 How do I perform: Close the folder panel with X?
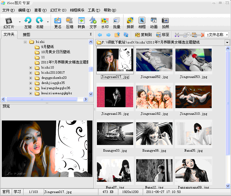pyautogui.click(x=91, y=34)
